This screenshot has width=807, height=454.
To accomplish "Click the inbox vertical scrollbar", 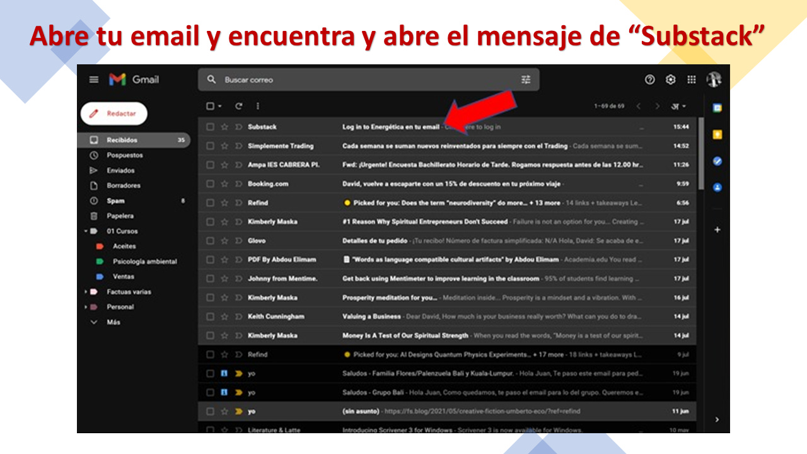I will tap(700, 153).
